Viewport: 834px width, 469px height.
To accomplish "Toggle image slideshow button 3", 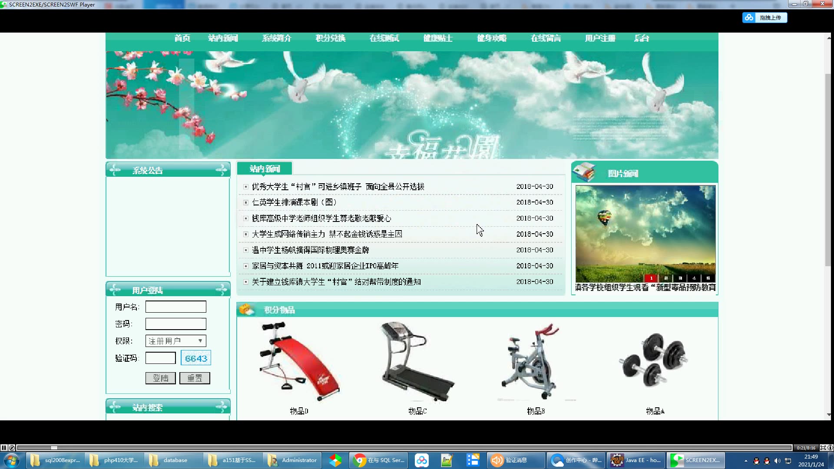I will pyautogui.click(x=681, y=278).
